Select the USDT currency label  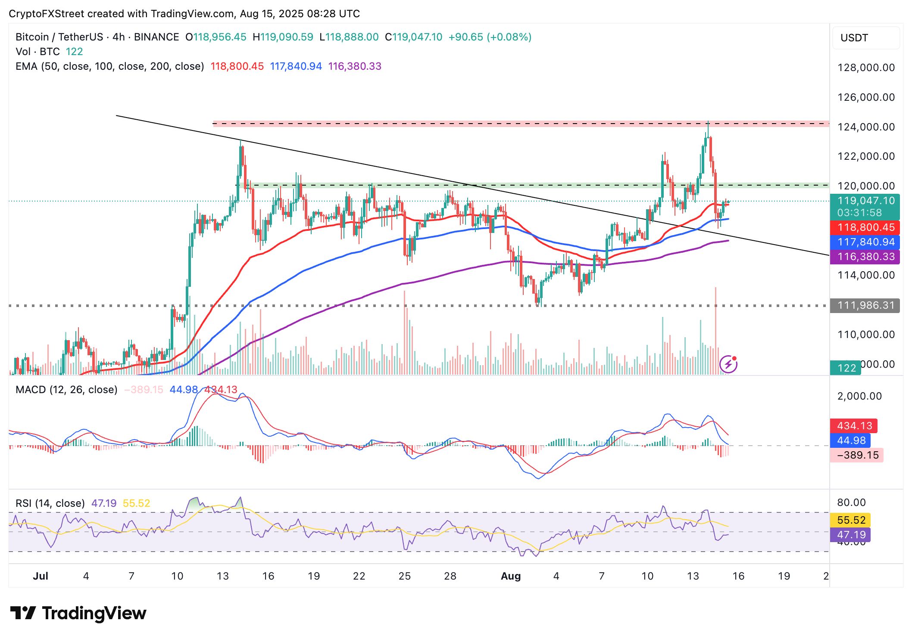pyautogui.click(x=854, y=38)
